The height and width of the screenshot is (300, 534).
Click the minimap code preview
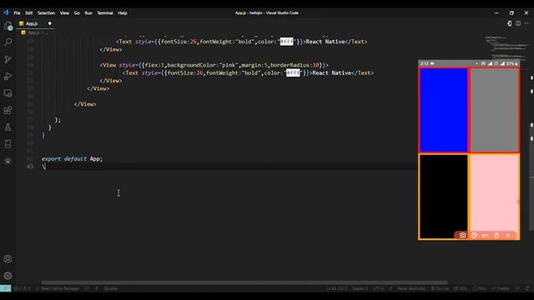coord(506,47)
